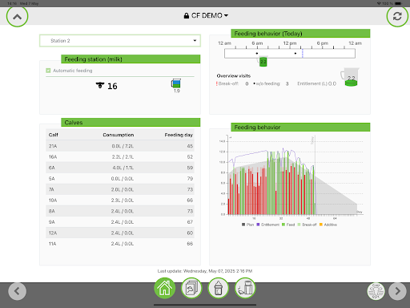Open the calf documents icon in bottom bar

(x=191, y=288)
